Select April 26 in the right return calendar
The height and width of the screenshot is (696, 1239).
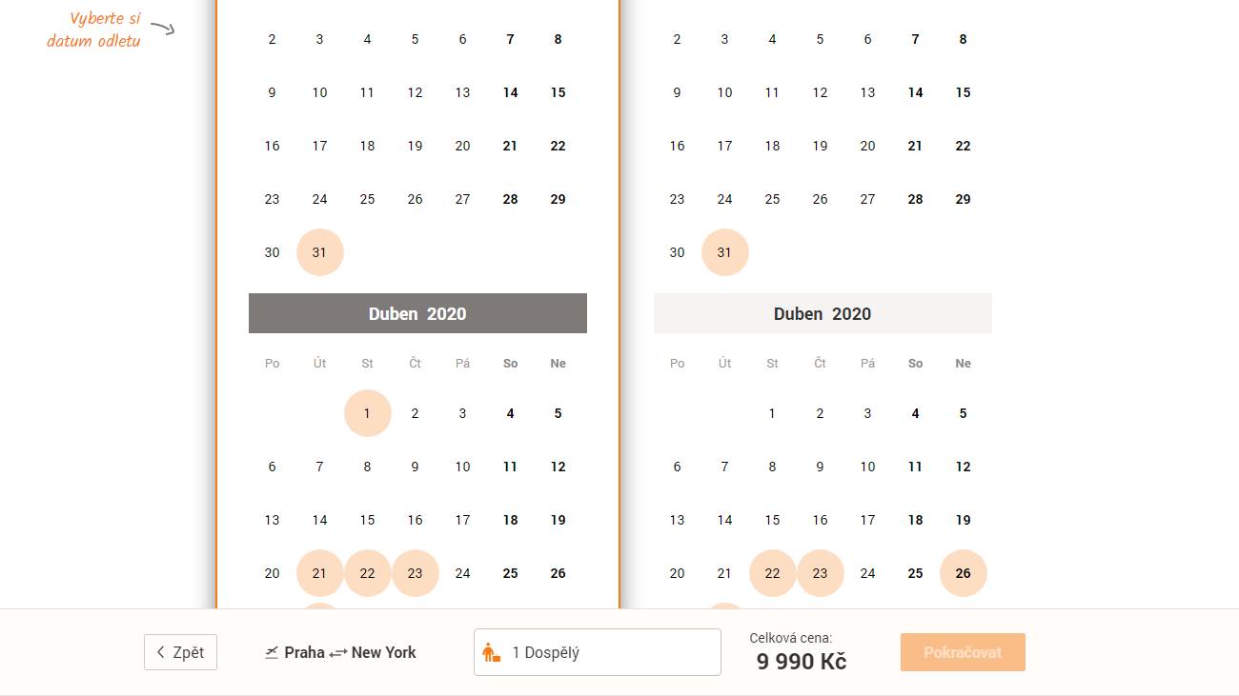964,573
